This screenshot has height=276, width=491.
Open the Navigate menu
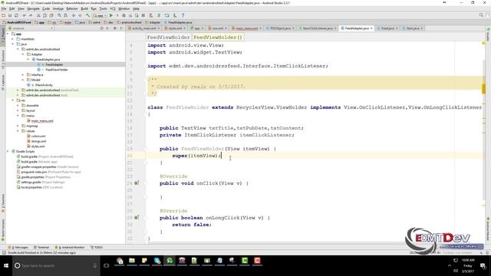tap(33, 8)
